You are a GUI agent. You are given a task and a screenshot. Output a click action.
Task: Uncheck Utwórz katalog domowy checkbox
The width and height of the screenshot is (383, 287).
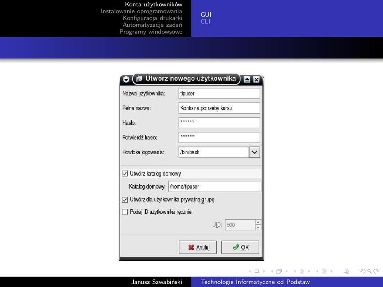click(124, 173)
